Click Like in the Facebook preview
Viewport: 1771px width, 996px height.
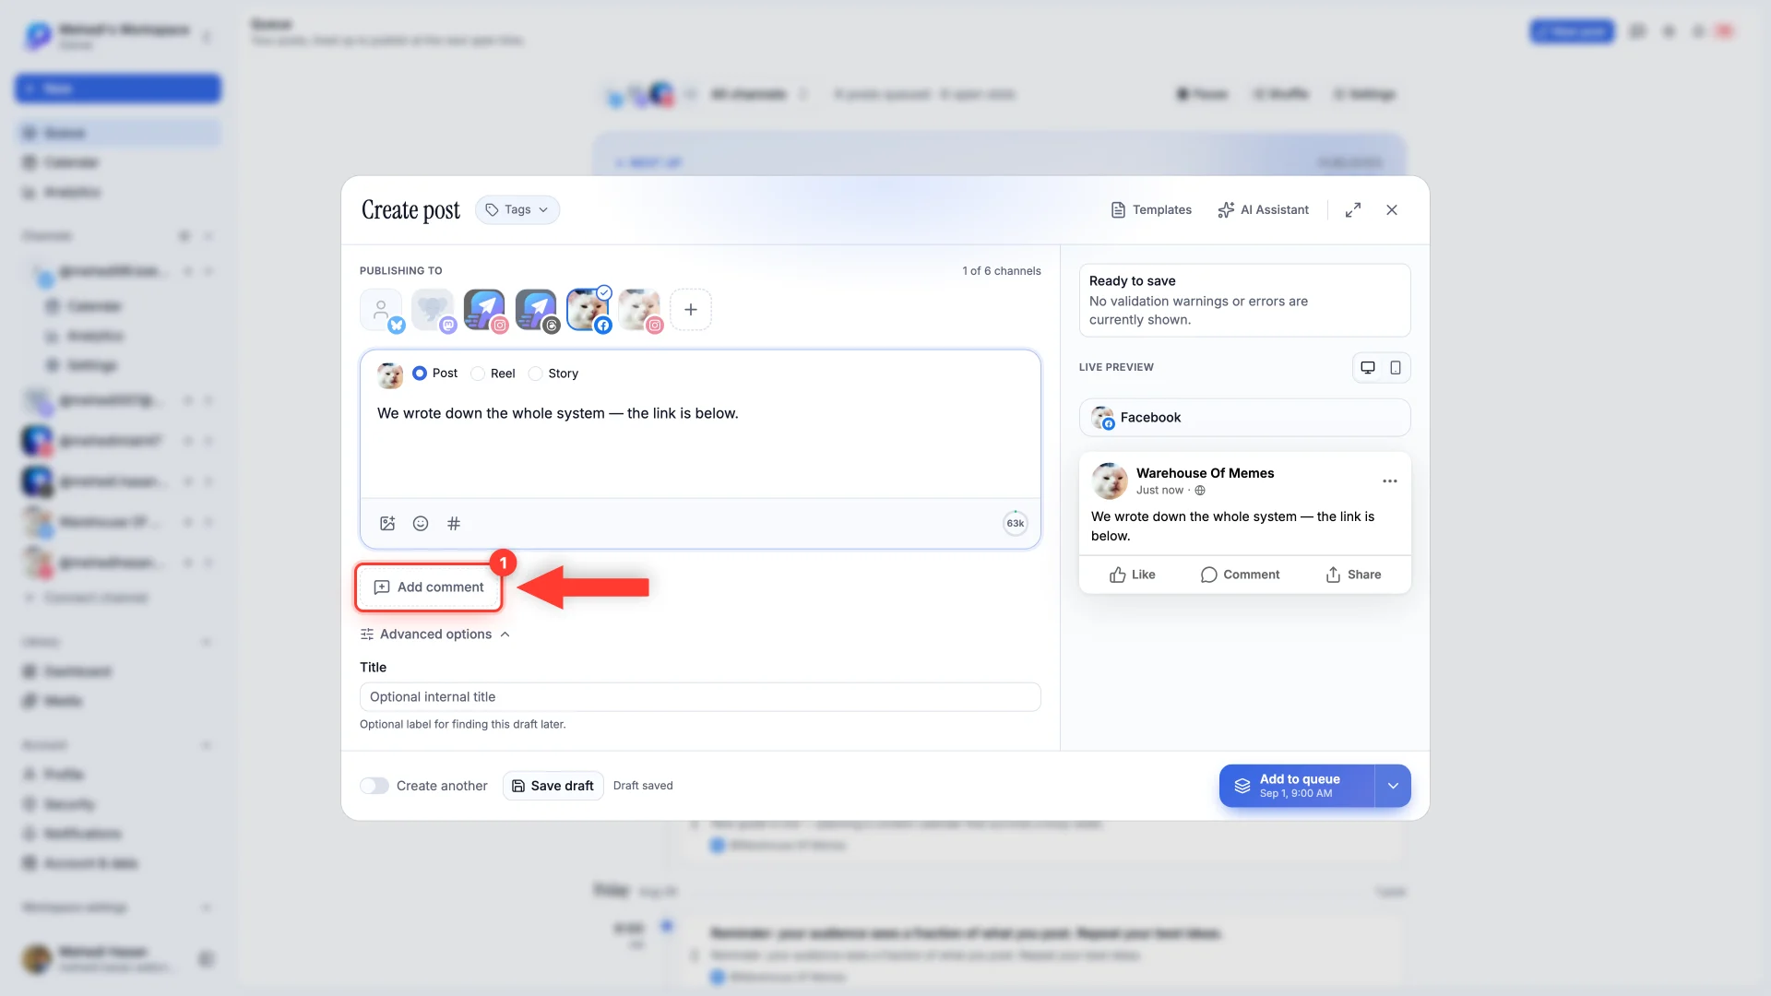(1132, 575)
